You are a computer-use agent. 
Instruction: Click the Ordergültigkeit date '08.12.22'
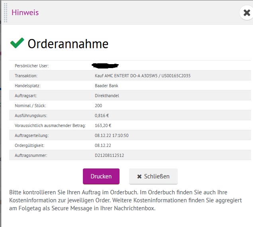pyautogui.click(x=103, y=145)
